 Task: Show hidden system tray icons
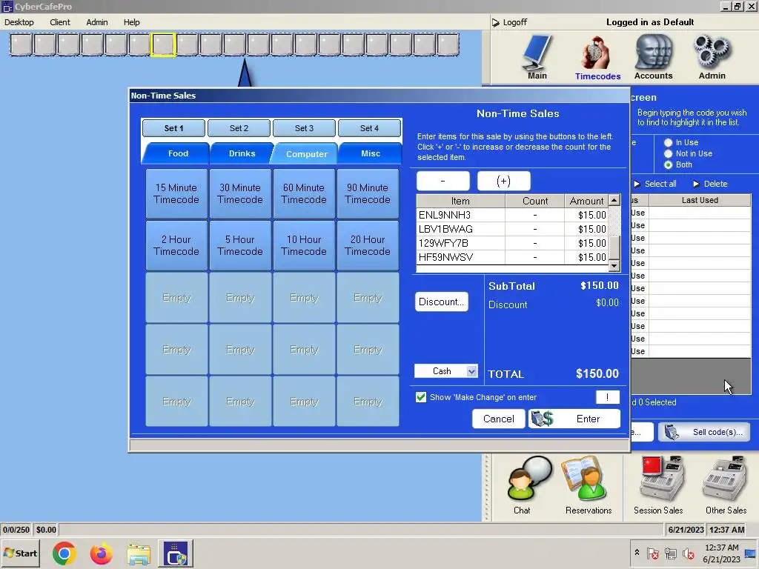637,552
